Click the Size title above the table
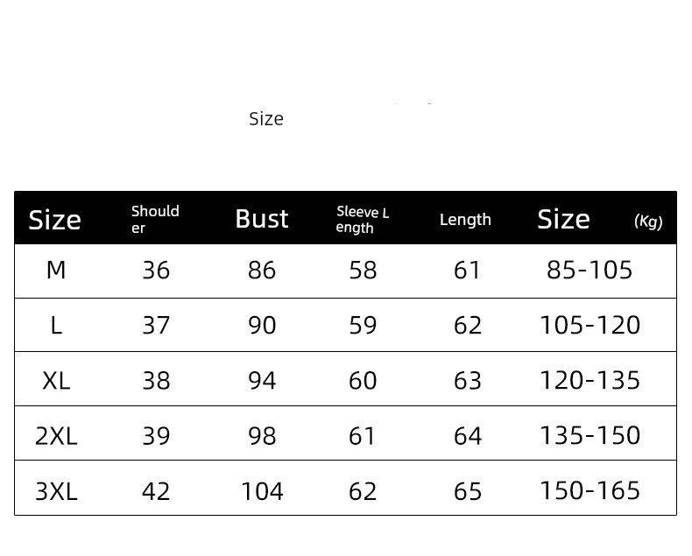Screen dimensions: 692x556 point(266,119)
